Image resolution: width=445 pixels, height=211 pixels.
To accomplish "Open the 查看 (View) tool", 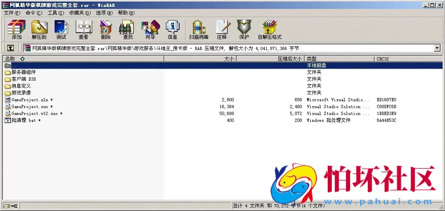I will click(83, 29).
